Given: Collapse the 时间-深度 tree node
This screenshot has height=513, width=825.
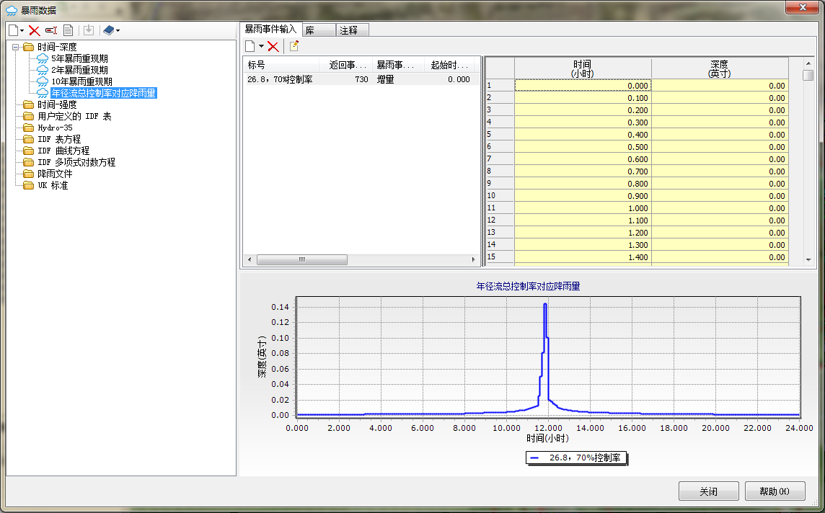Looking at the screenshot, I should [x=15, y=48].
